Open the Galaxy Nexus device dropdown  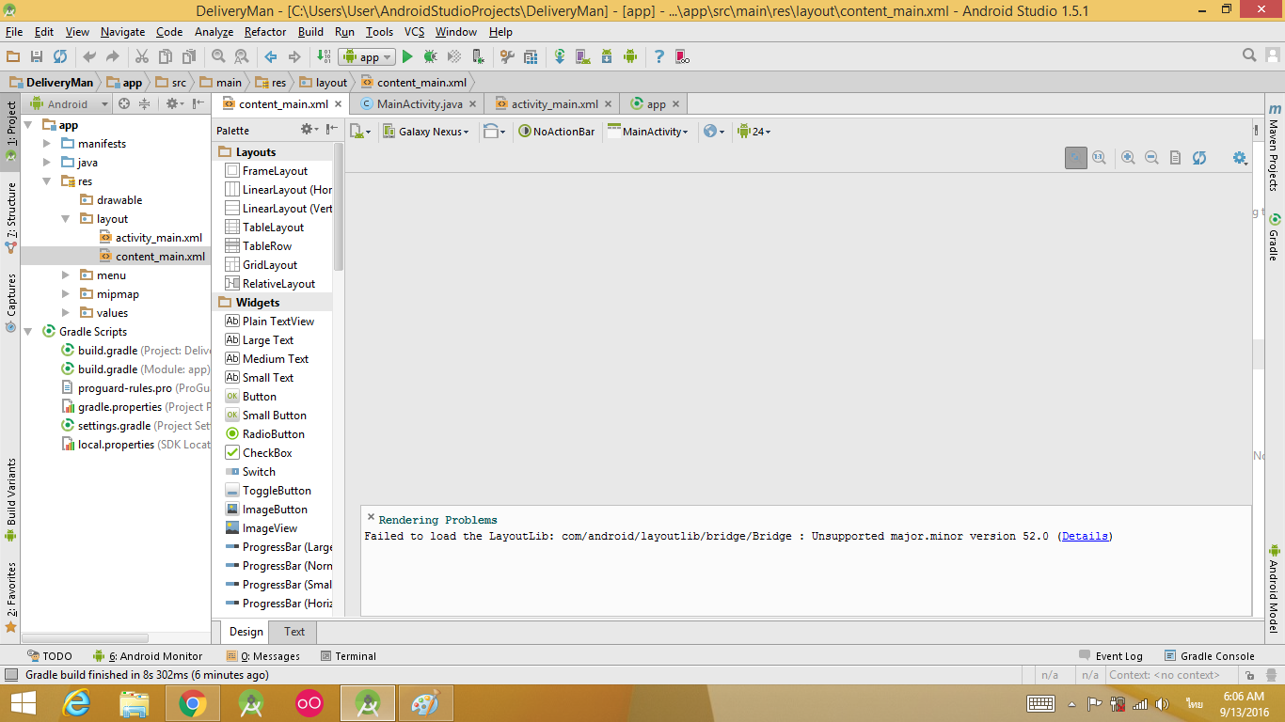tap(426, 132)
